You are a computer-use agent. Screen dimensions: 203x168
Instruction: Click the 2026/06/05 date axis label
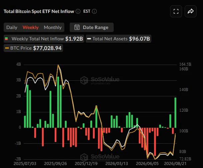(147, 163)
